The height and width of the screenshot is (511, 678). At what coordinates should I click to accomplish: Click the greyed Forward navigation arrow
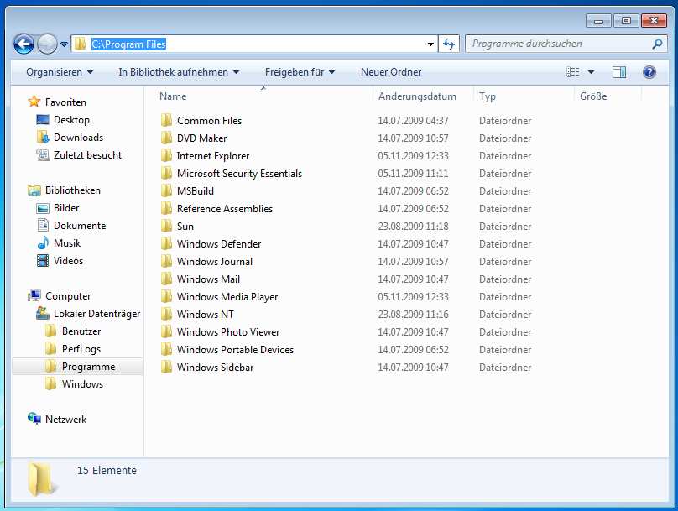(47, 44)
